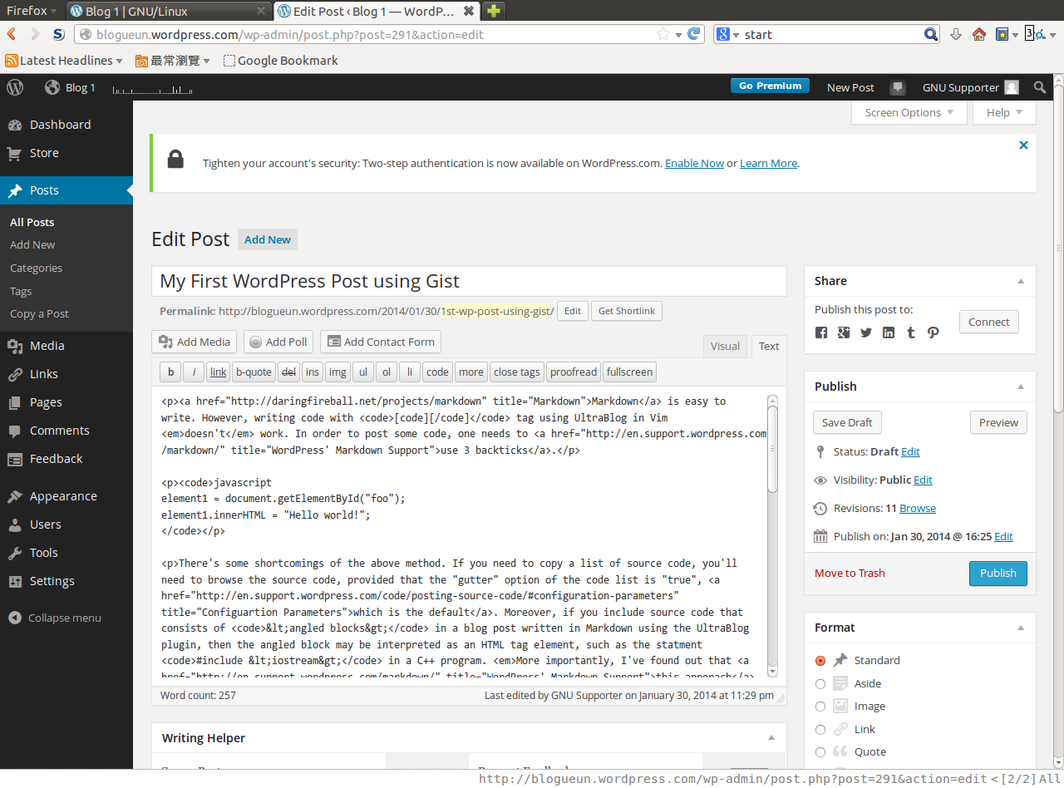This screenshot has width=1064, height=788.
Task: Click Move to Trash link
Action: pos(850,574)
